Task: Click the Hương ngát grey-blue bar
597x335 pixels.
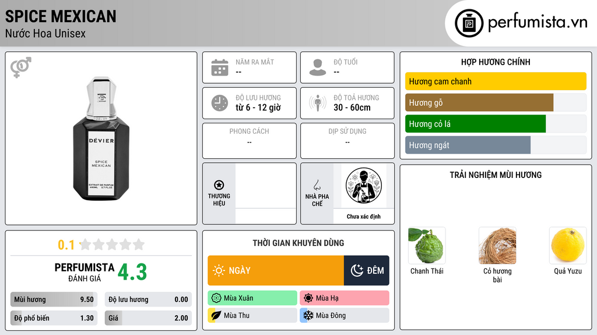Action: point(468,145)
